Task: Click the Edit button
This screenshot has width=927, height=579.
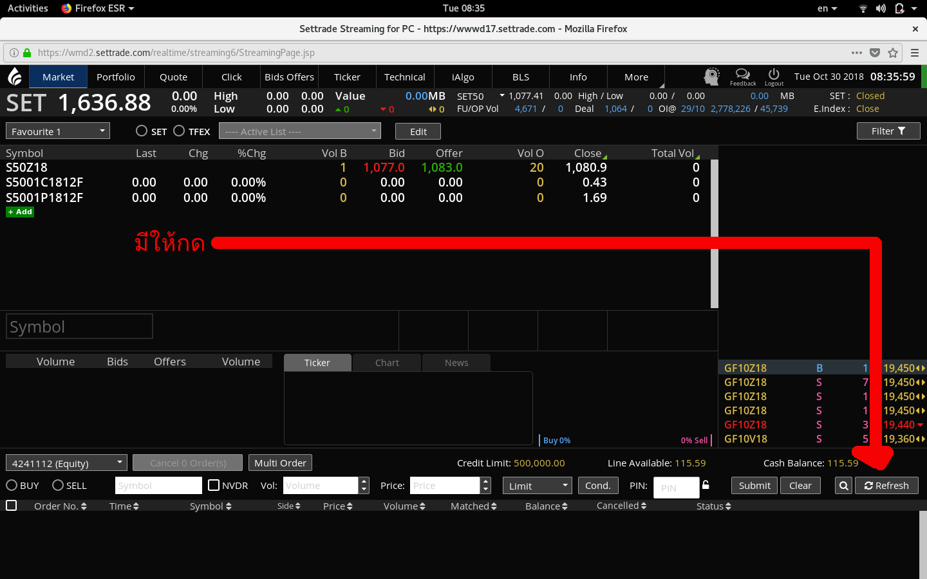Action: 418,131
